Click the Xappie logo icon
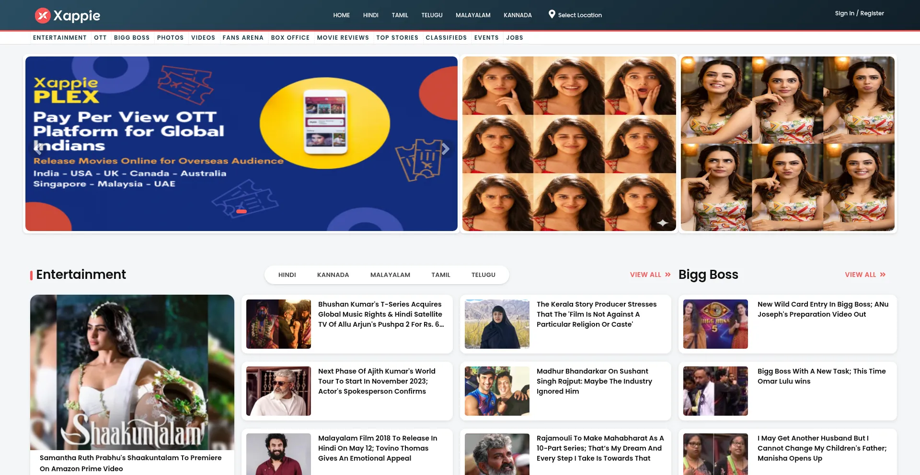This screenshot has width=920, height=475. pos(43,15)
